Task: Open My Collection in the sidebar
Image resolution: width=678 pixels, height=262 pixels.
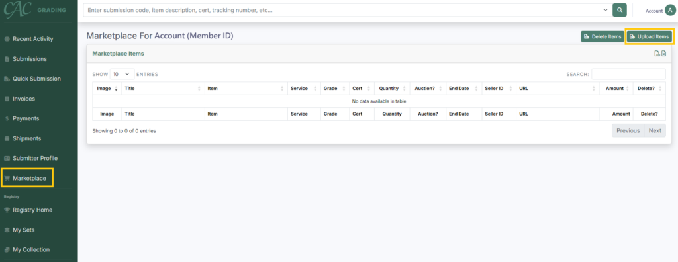Action: click(x=31, y=249)
